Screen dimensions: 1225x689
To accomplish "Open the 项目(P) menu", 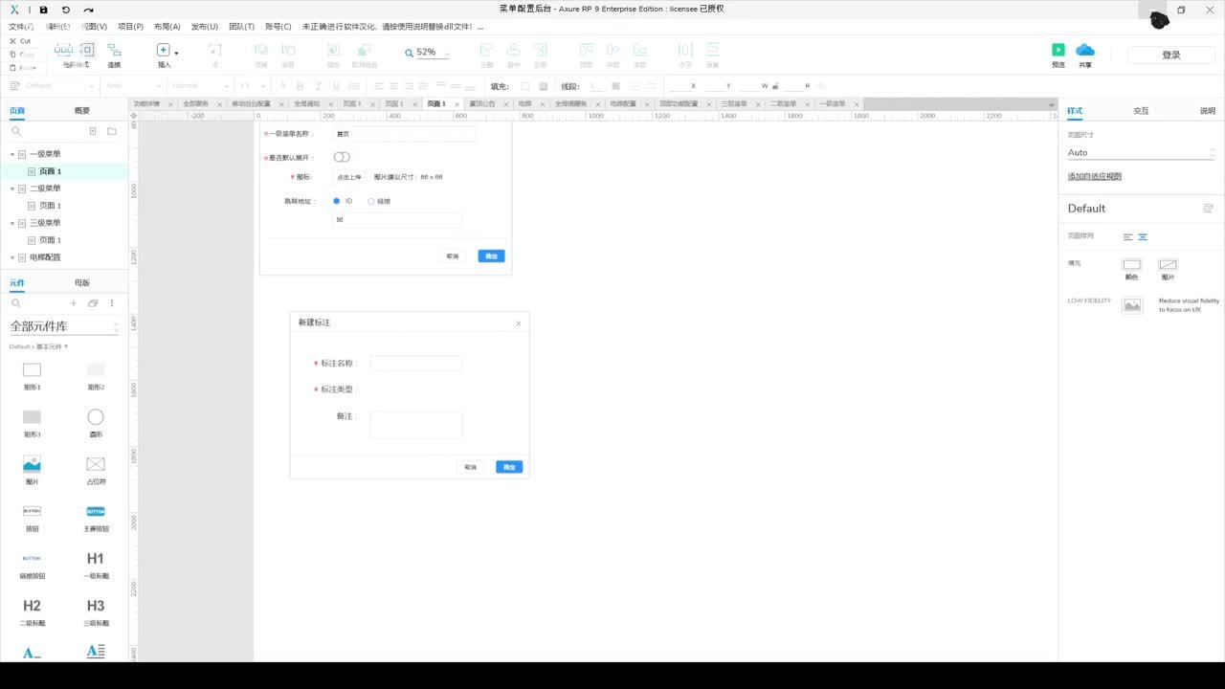I will point(130,27).
